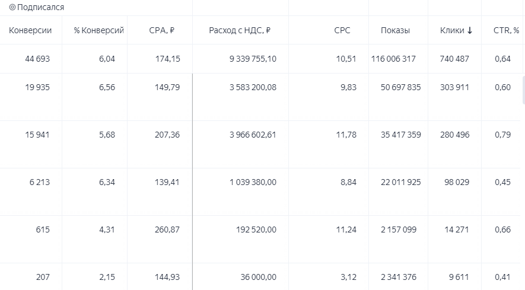Click the CPA, ₽ column header

[x=162, y=30]
